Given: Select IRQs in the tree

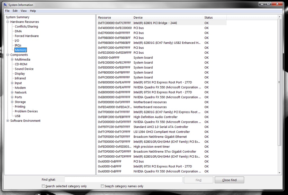Looking at the screenshot, I should [18, 45].
